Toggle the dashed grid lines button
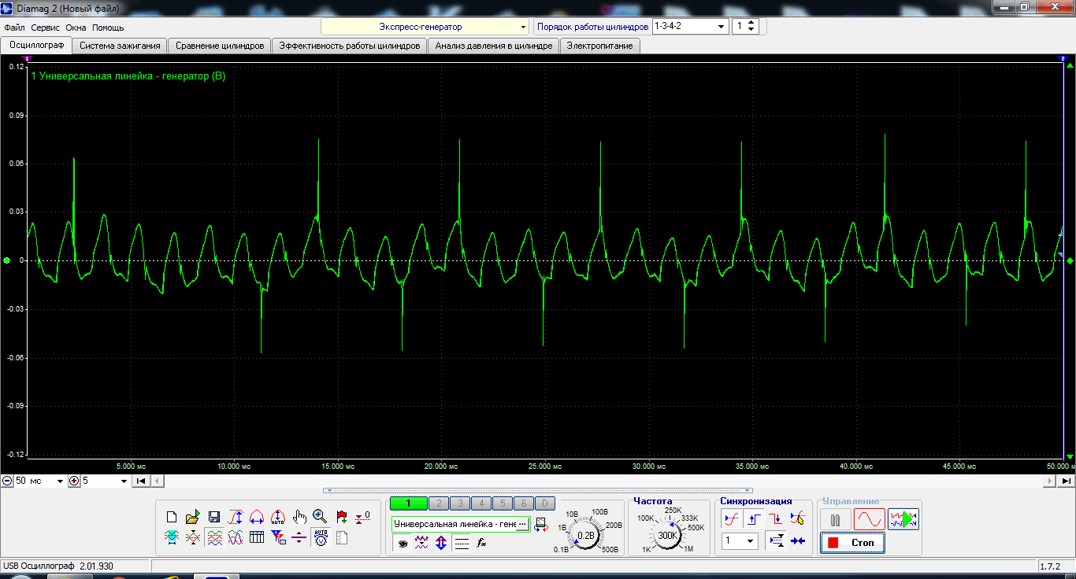 point(462,542)
